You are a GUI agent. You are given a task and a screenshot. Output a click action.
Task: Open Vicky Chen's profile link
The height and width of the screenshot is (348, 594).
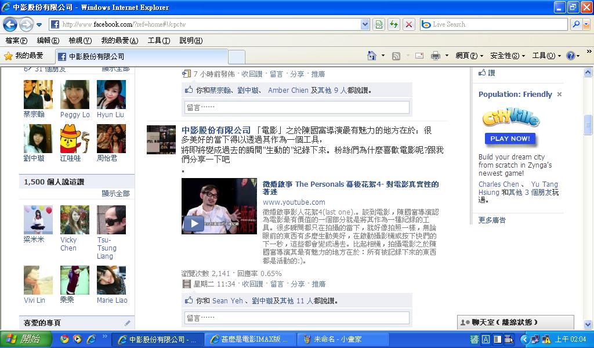tap(68, 244)
